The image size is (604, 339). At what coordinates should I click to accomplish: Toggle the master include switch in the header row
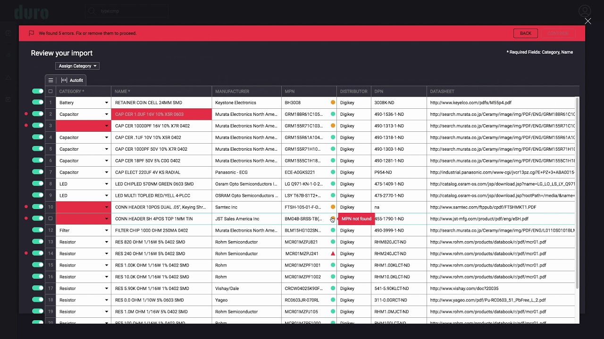(x=38, y=91)
